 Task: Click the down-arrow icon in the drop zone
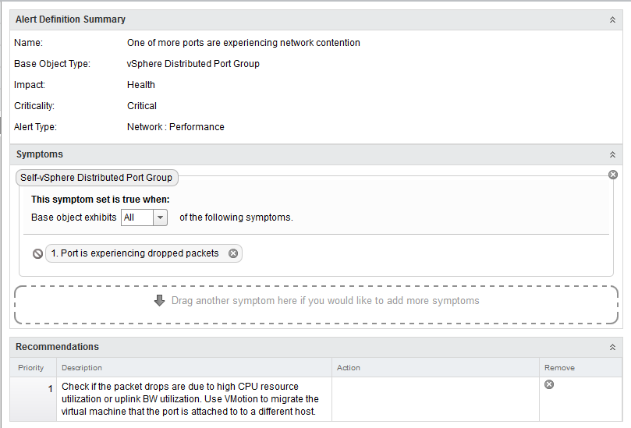pos(160,300)
